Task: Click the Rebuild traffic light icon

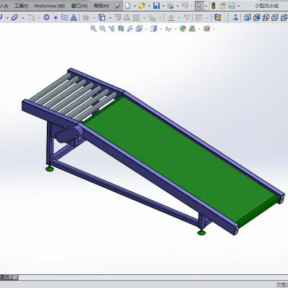Action: click(213, 6)
